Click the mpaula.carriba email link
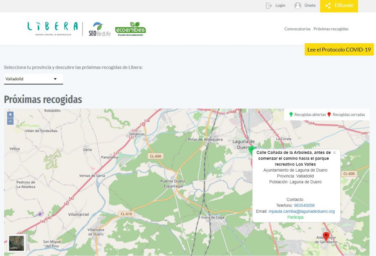This screenshot has height=256, width=376. click(301, 212)
